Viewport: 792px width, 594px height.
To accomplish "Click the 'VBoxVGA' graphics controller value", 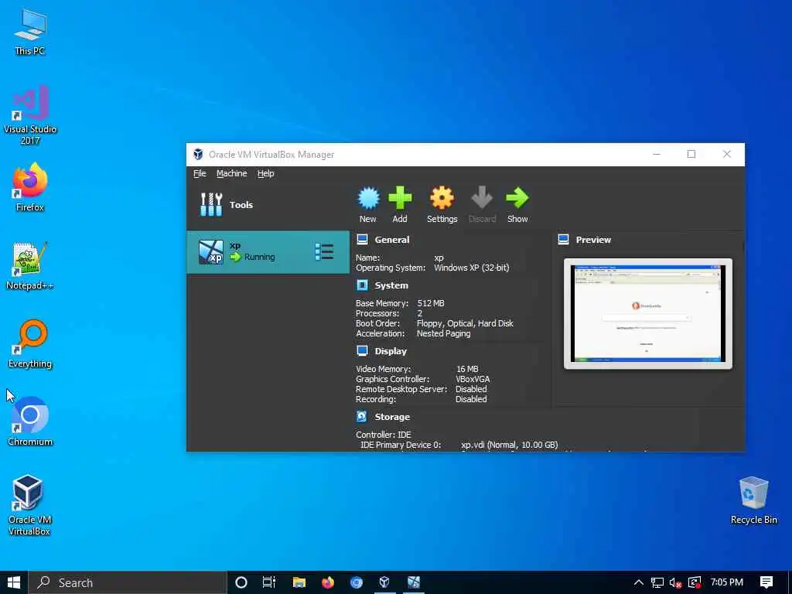I will pos(473,379).
